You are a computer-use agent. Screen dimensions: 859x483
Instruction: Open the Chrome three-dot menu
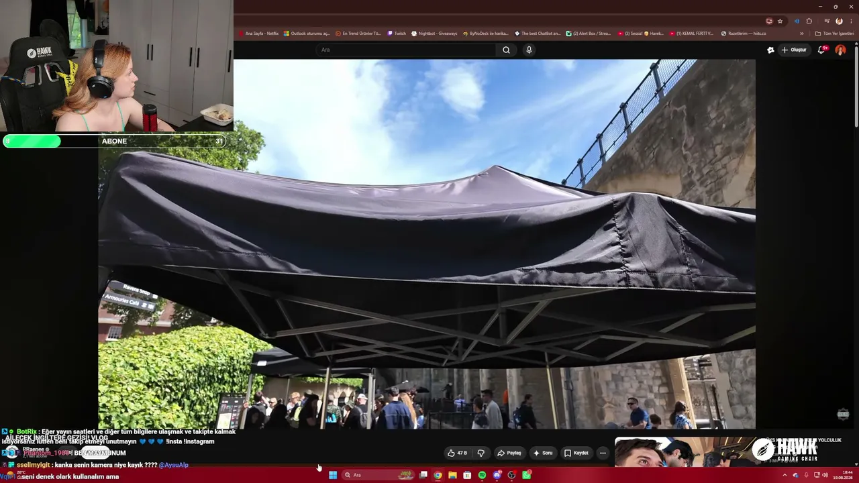(x=850, y=21)
